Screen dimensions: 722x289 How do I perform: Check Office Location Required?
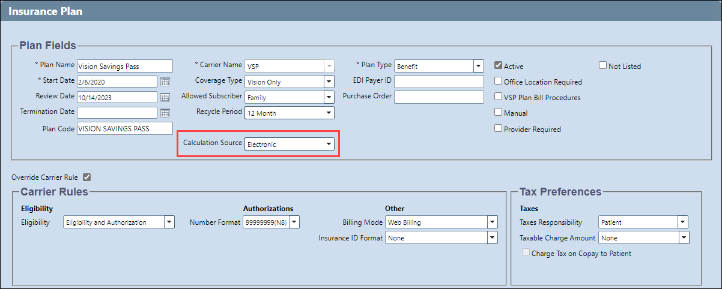pos(498,82)
